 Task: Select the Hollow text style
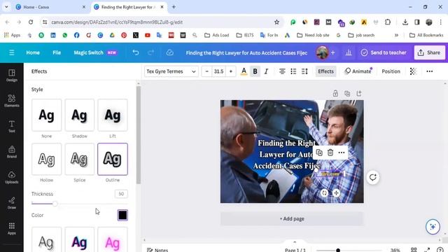coord(47,159)
